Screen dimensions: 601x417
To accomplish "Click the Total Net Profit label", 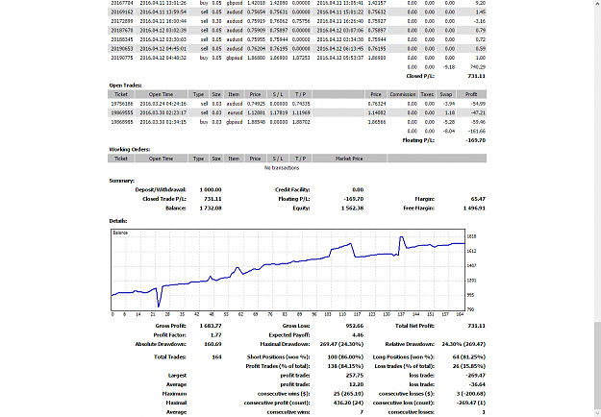I will (x=414, y=326).
